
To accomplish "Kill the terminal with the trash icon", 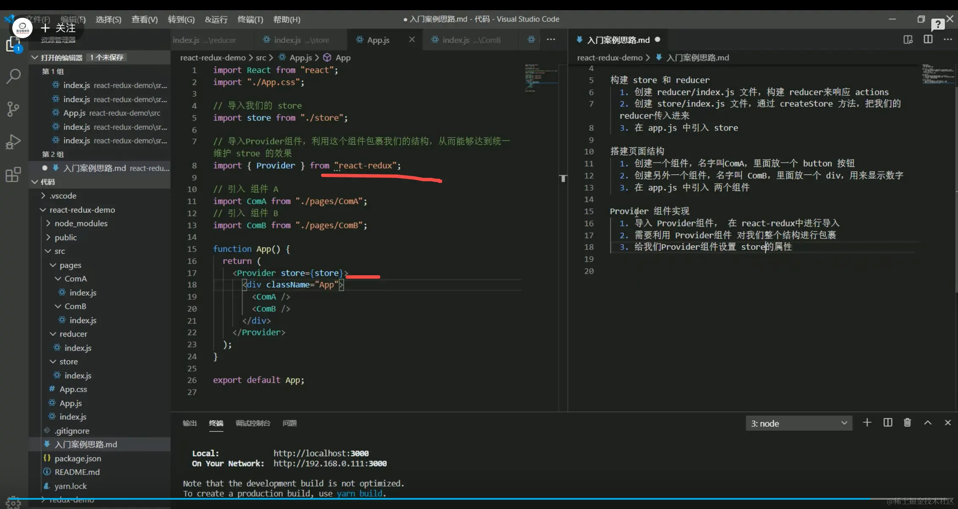I will tap(907, 423).
